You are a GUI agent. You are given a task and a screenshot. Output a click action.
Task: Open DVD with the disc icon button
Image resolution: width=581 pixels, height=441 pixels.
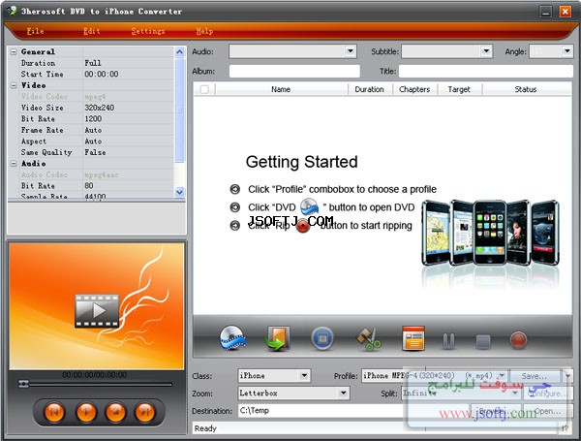[232, 338]
